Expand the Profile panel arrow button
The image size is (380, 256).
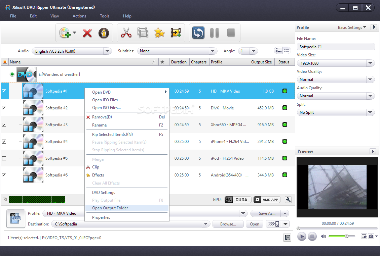point(374,27)
